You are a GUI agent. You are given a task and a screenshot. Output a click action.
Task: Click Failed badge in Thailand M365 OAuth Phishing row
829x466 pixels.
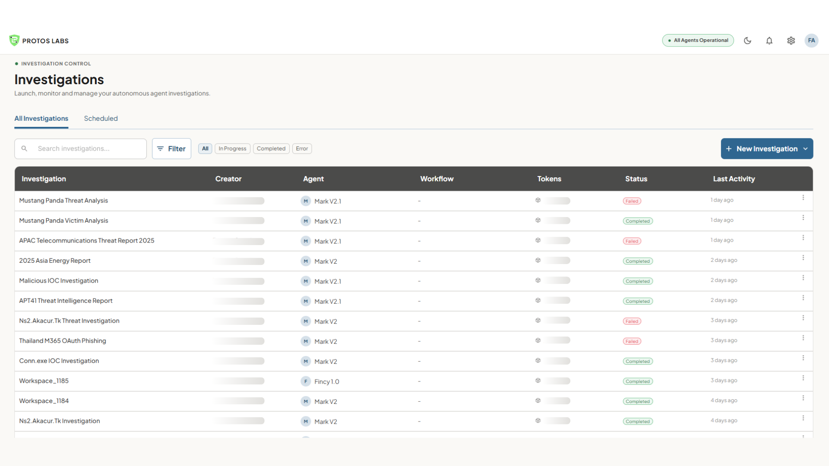632,341
